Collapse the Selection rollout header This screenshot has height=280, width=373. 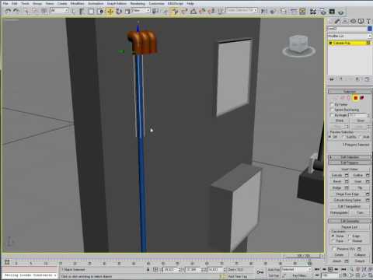(x=350, y=92)
